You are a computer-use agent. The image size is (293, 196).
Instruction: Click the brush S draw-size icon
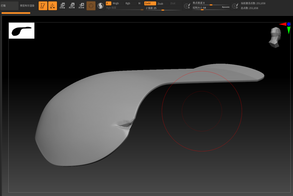click(x=187, y=6)
